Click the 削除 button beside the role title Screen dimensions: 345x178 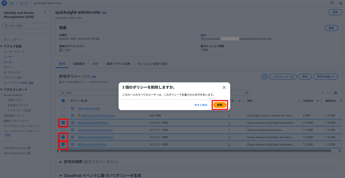click(x=335, y=12)
